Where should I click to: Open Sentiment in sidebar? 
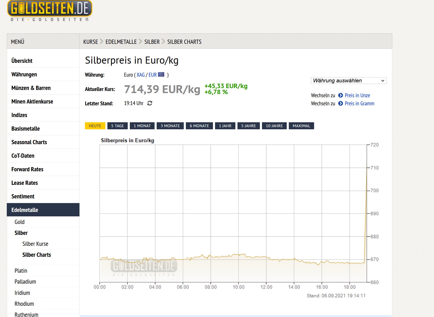43,196
